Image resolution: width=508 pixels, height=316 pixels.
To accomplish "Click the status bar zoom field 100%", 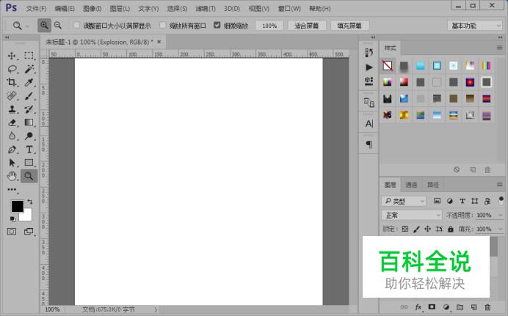I will click(52, 309).
